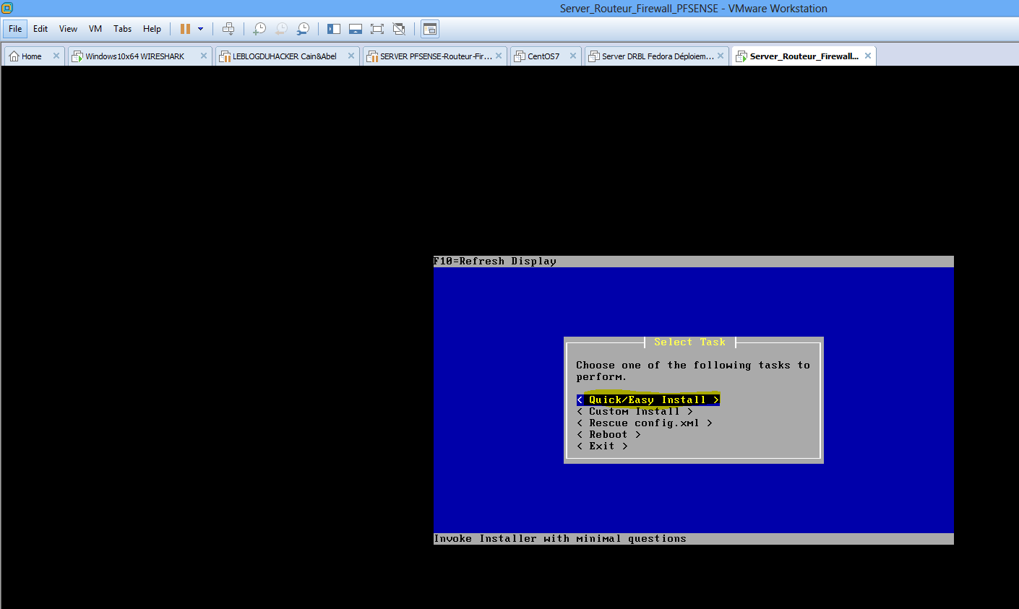Toggle the thumbnail bar icon
The height and width of the screenshot is (609, 1019).
pyautogui.click(x=356, y=29)
